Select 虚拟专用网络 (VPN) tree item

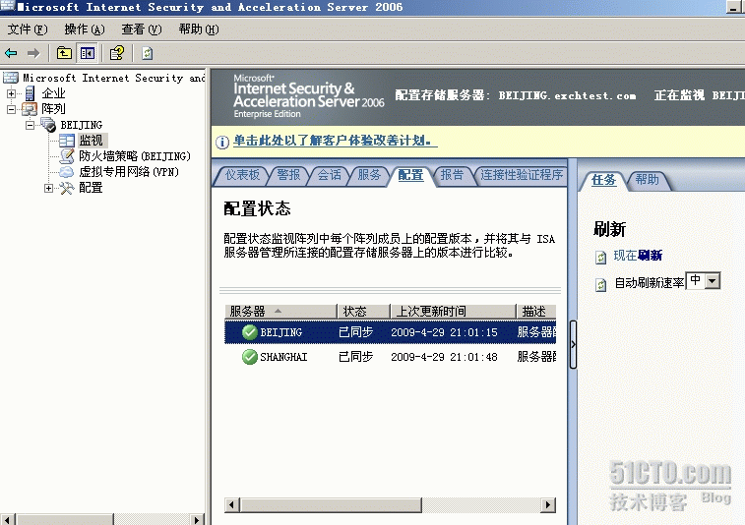pyautogui.click(x=129, y=172)
